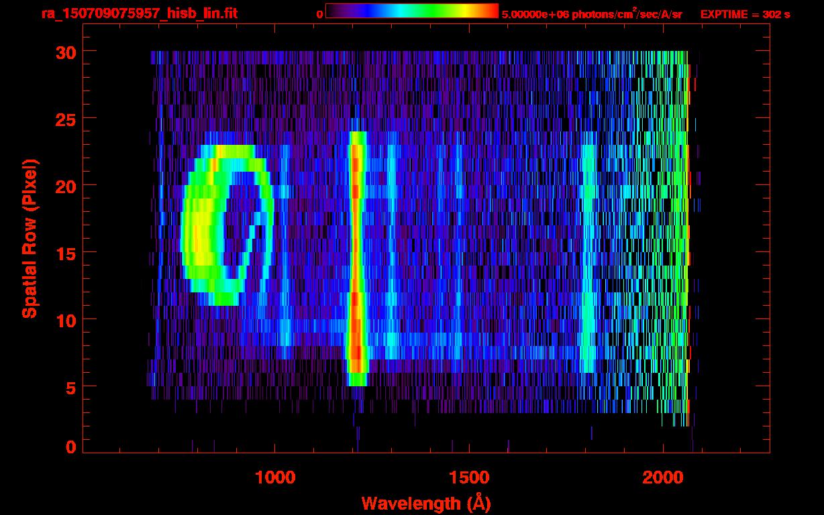The image size is (824, 515).
Task: Select the 2000 wavelength tick label
Action: [663, 477]
